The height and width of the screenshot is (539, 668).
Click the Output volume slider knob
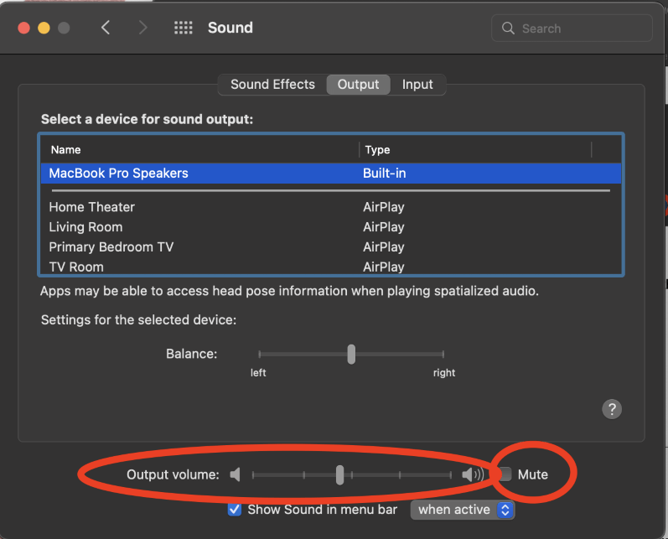pyautogui.click(x=339, y=475)
